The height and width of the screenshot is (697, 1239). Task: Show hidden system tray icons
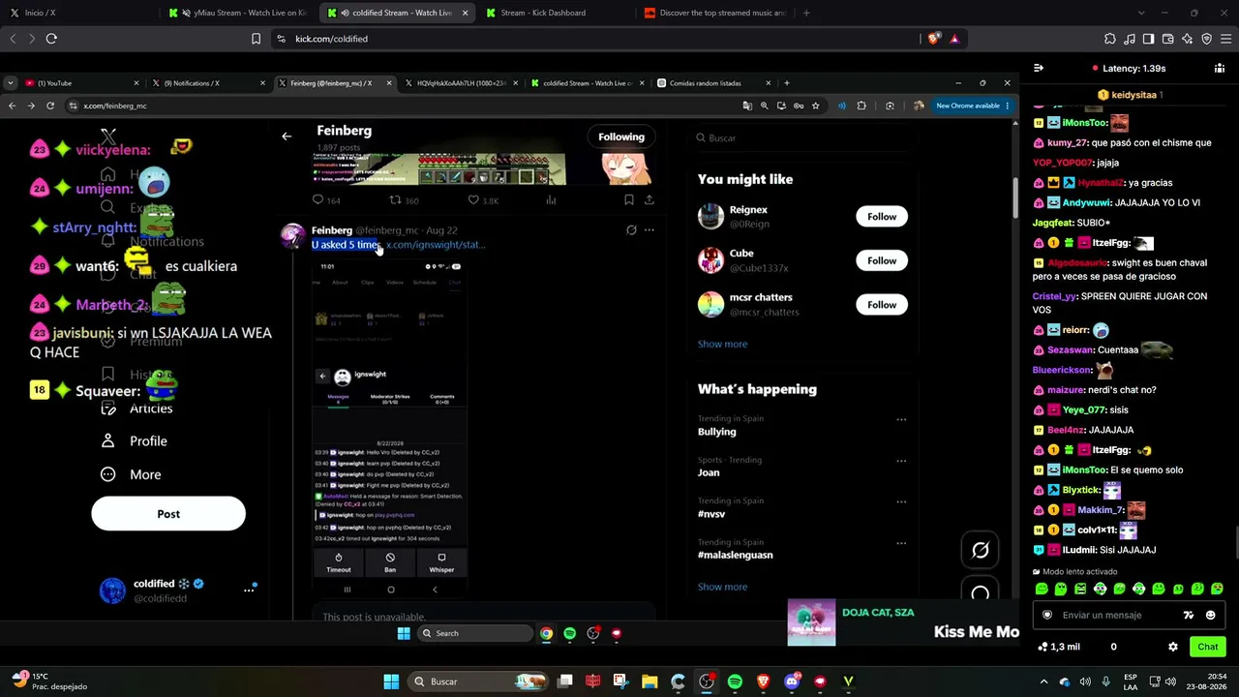[x=1043, y=682]
